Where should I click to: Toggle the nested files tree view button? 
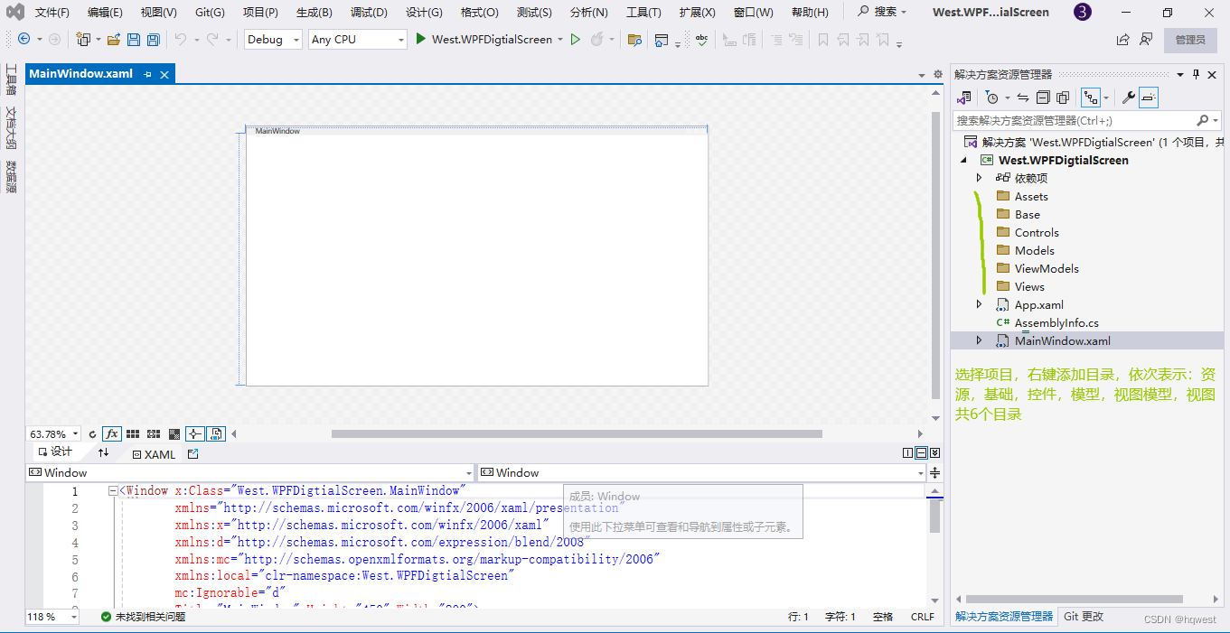[x=1092, y=98]
